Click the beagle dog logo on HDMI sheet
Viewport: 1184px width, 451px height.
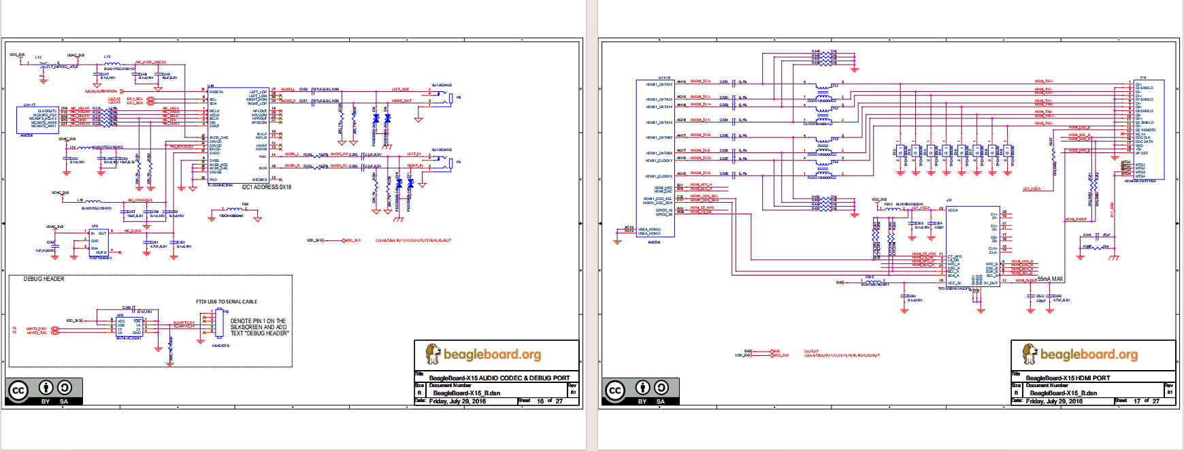click(1030, 354)
